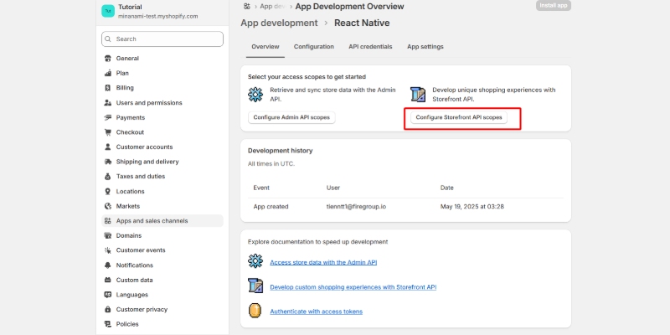Click the Domains icon in sidebar
Screen dimensions: 670x335
coord(108,235)
